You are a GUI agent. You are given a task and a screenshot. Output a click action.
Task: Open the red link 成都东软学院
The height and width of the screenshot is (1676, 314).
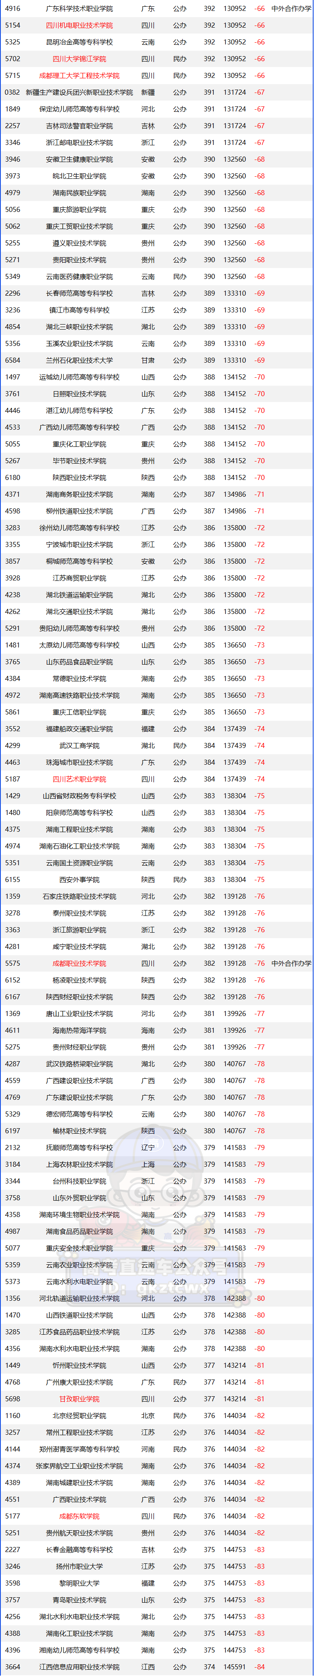[x=79, y=1515]
